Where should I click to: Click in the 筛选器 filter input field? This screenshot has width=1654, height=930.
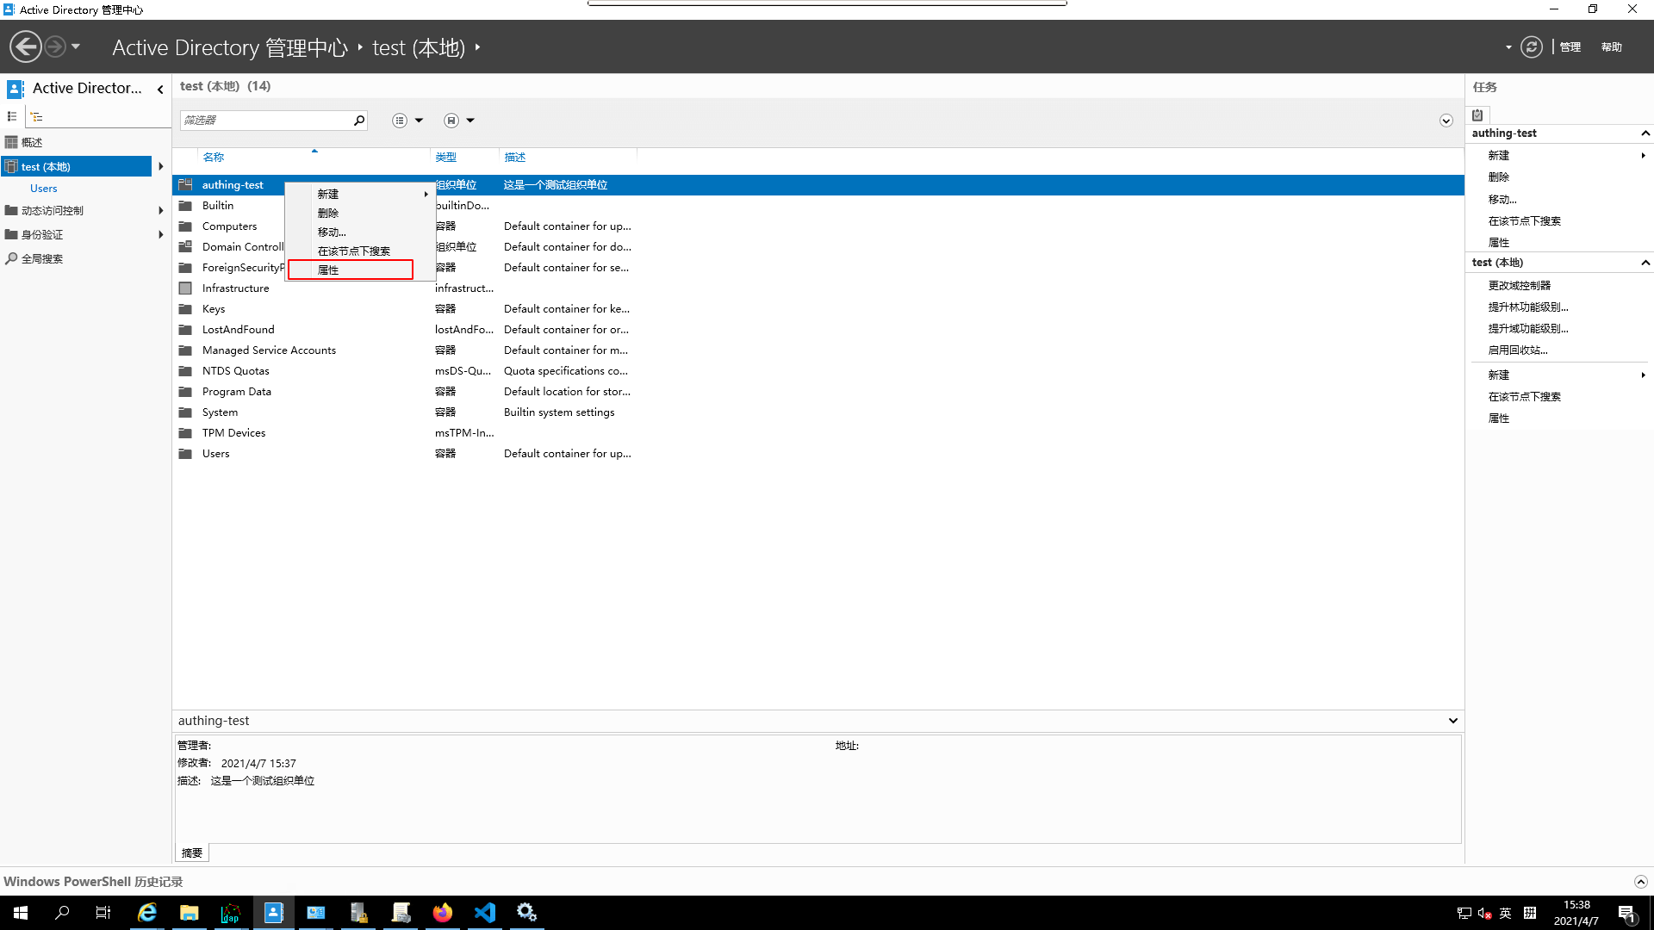pyautogui.click(x=265, y=121)
